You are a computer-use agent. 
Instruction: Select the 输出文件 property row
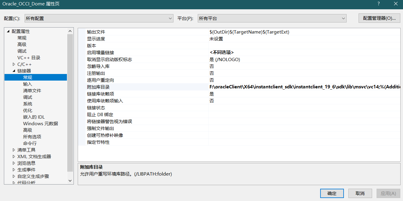pyautogui.click(x=135, y=32)
